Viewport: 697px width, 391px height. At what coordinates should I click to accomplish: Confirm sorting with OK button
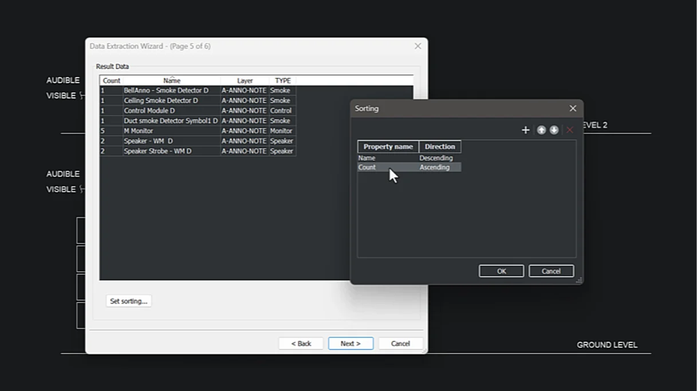(501, 271)
